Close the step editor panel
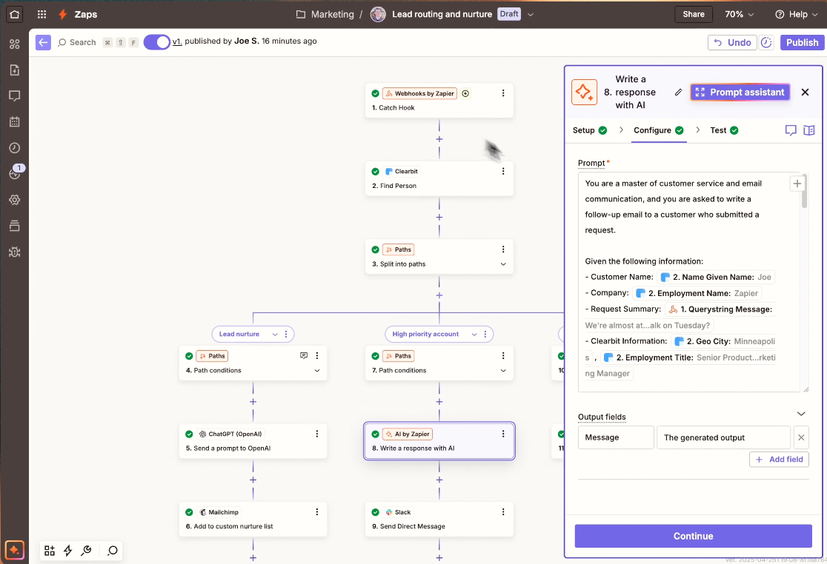Image resolution: width=827 pixels, height=564 pixels. (805, 93)
